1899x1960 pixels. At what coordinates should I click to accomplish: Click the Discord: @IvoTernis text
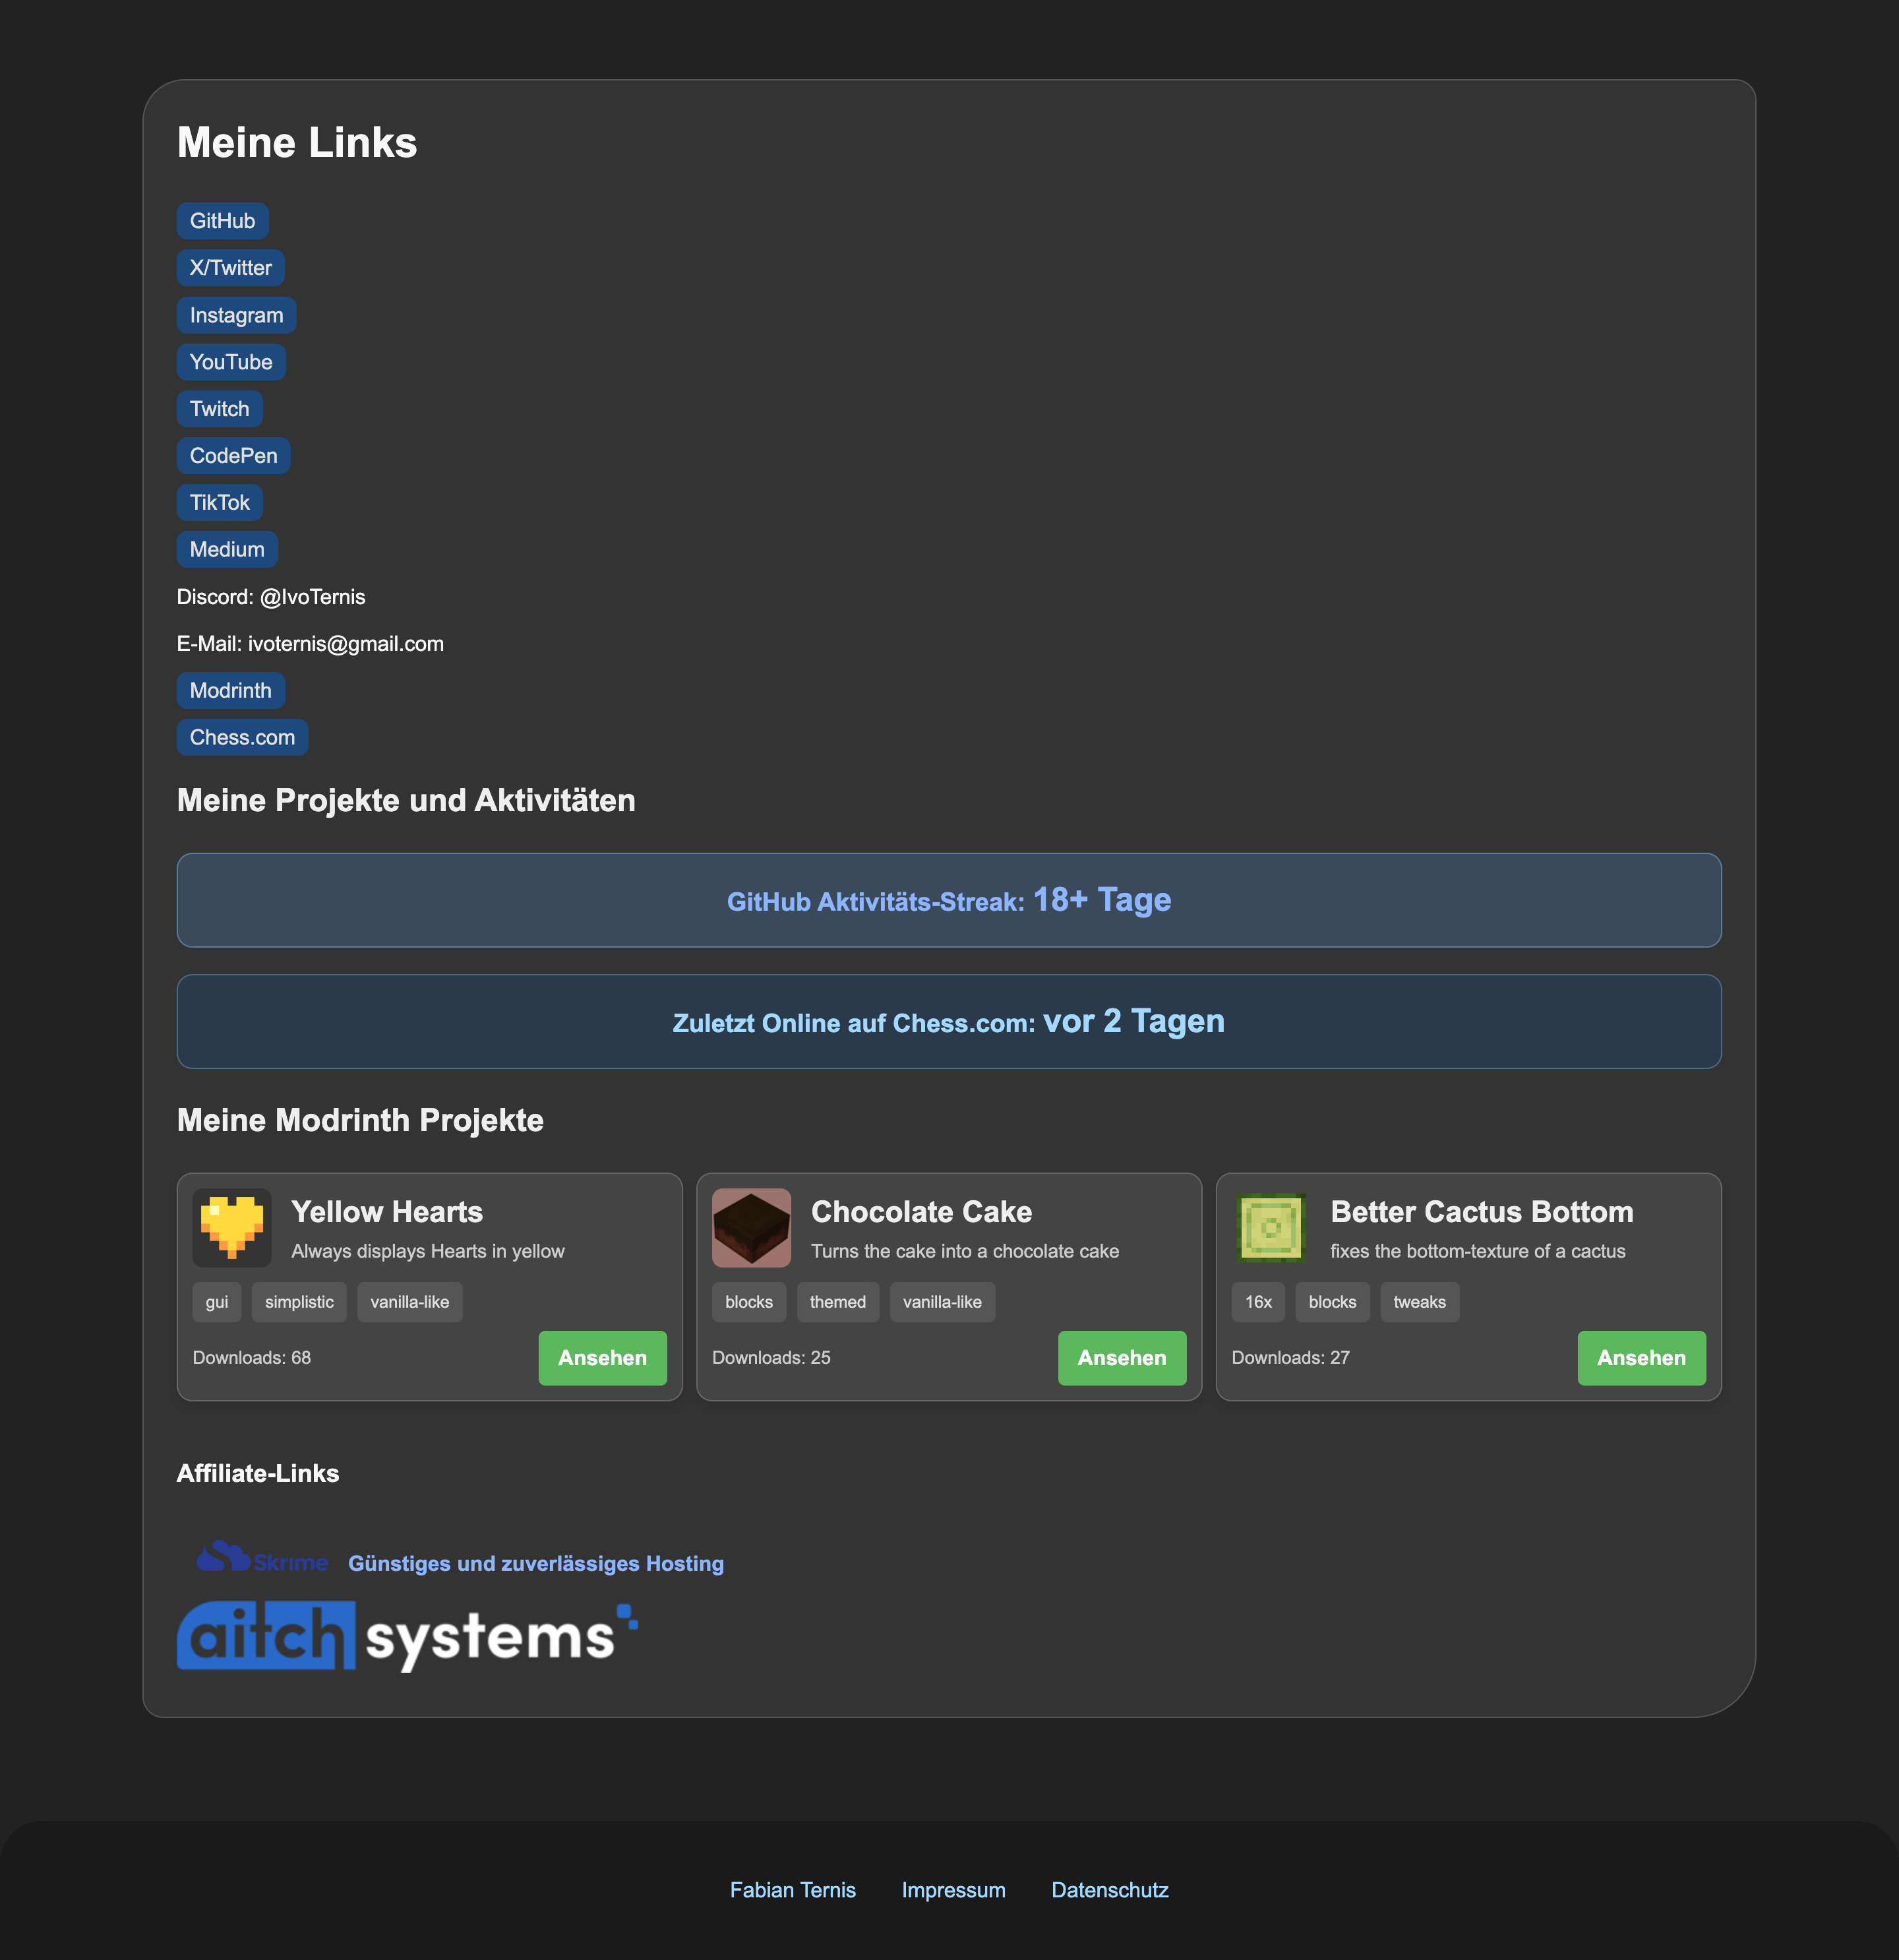tap(271, 597)
